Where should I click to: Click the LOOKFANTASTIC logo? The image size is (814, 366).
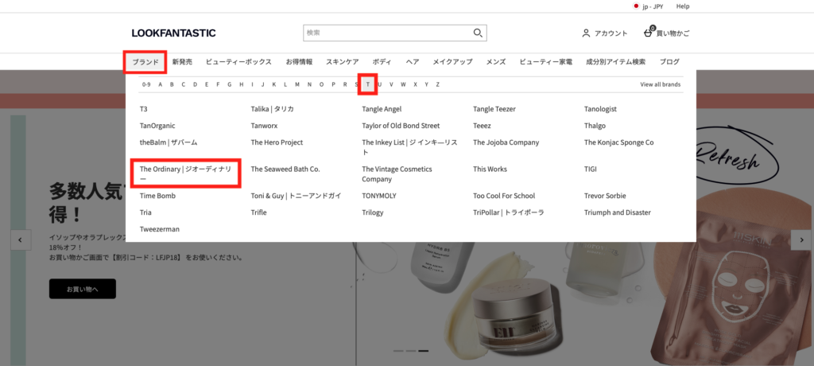coord(173,33)
